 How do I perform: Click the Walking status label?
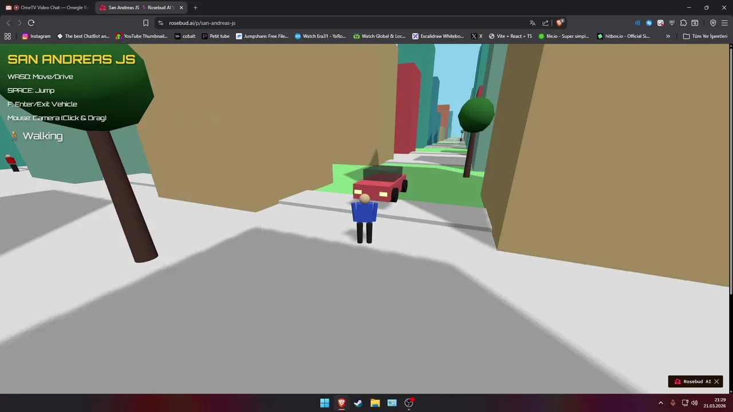coord(42,136)
